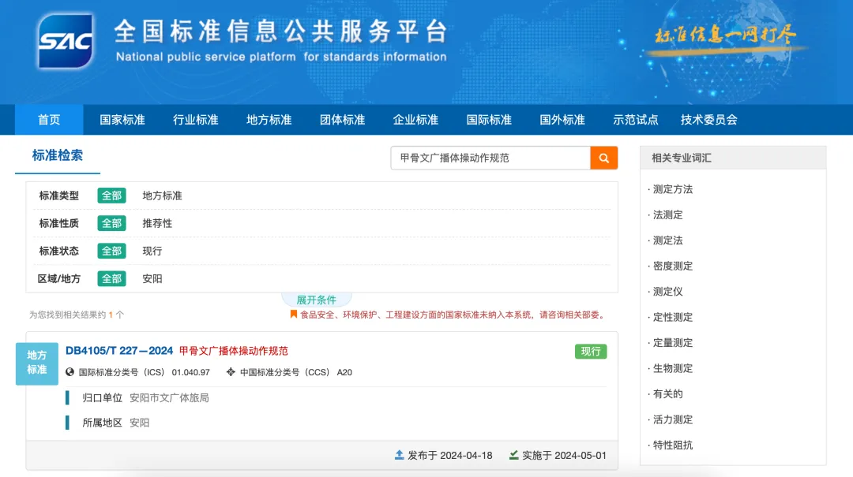Filter by 地方标准 type
The width and height of the screenshot is (853, 477).
(162, 196)
